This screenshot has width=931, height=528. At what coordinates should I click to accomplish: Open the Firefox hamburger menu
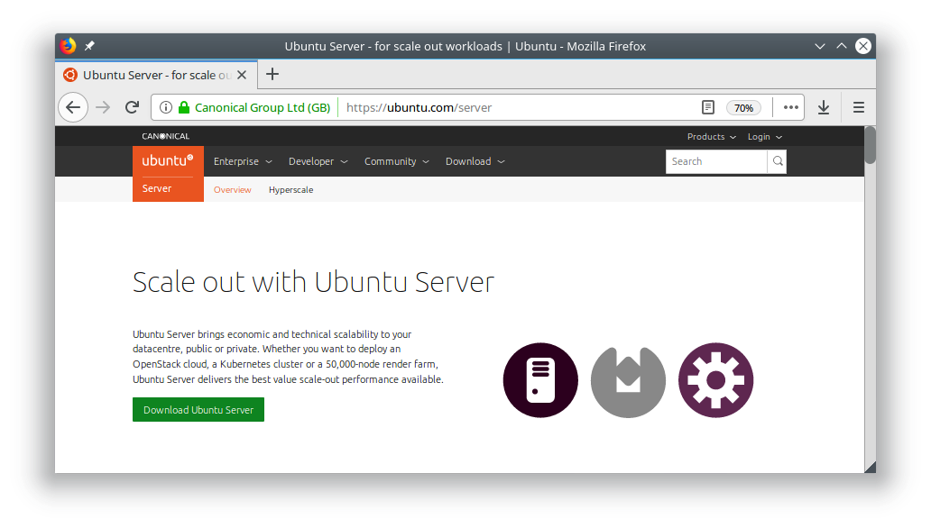pos(858,106)
